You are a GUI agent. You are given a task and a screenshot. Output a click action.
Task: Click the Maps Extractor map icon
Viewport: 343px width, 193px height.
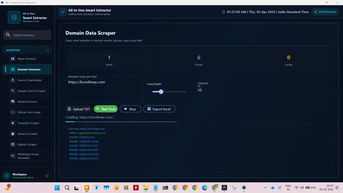[x=13, y=59]
